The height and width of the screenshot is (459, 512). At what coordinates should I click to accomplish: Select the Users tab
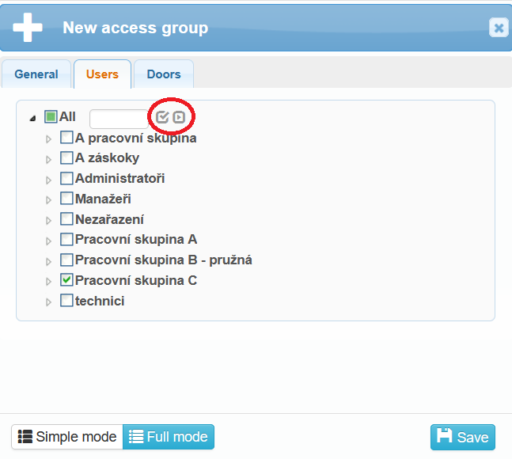(102, 74)
